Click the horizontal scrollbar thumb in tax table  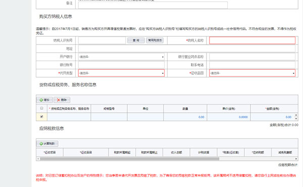(x=129, y=159)
